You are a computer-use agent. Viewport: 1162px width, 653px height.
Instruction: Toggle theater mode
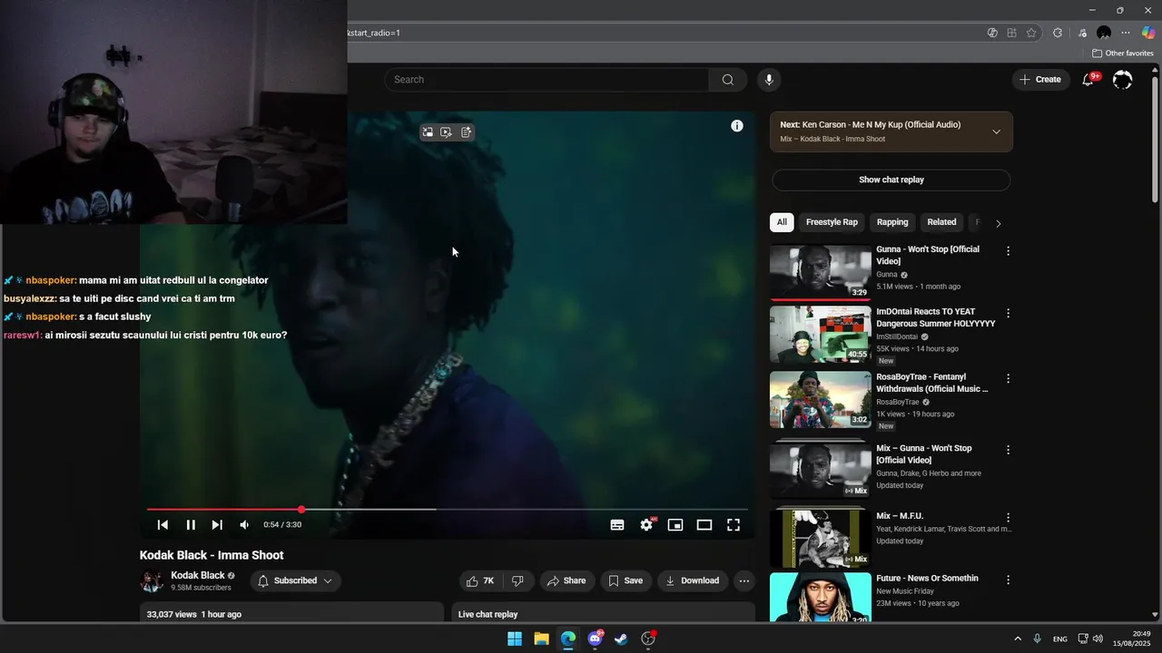tap(704, 524)
